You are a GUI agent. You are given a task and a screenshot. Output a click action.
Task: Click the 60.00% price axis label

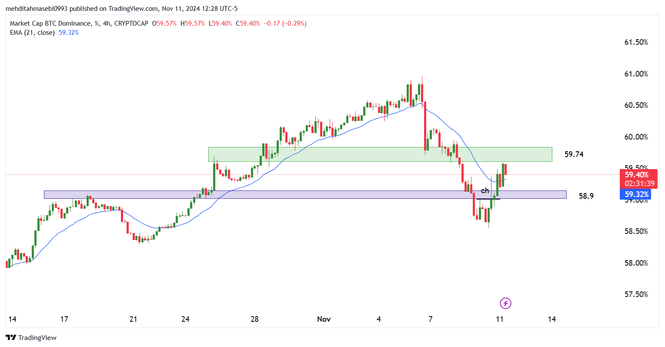[636, 137]
